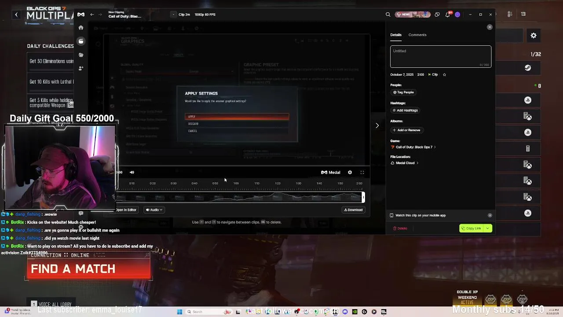Seek timeline to the 0:30 mark

coord(173,184)
